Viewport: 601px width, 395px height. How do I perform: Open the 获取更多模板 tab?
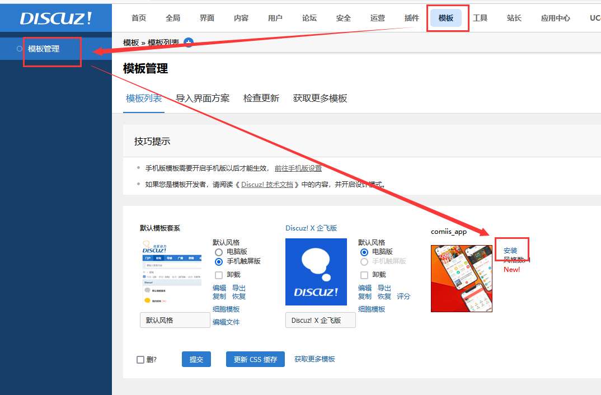point(320,98)
